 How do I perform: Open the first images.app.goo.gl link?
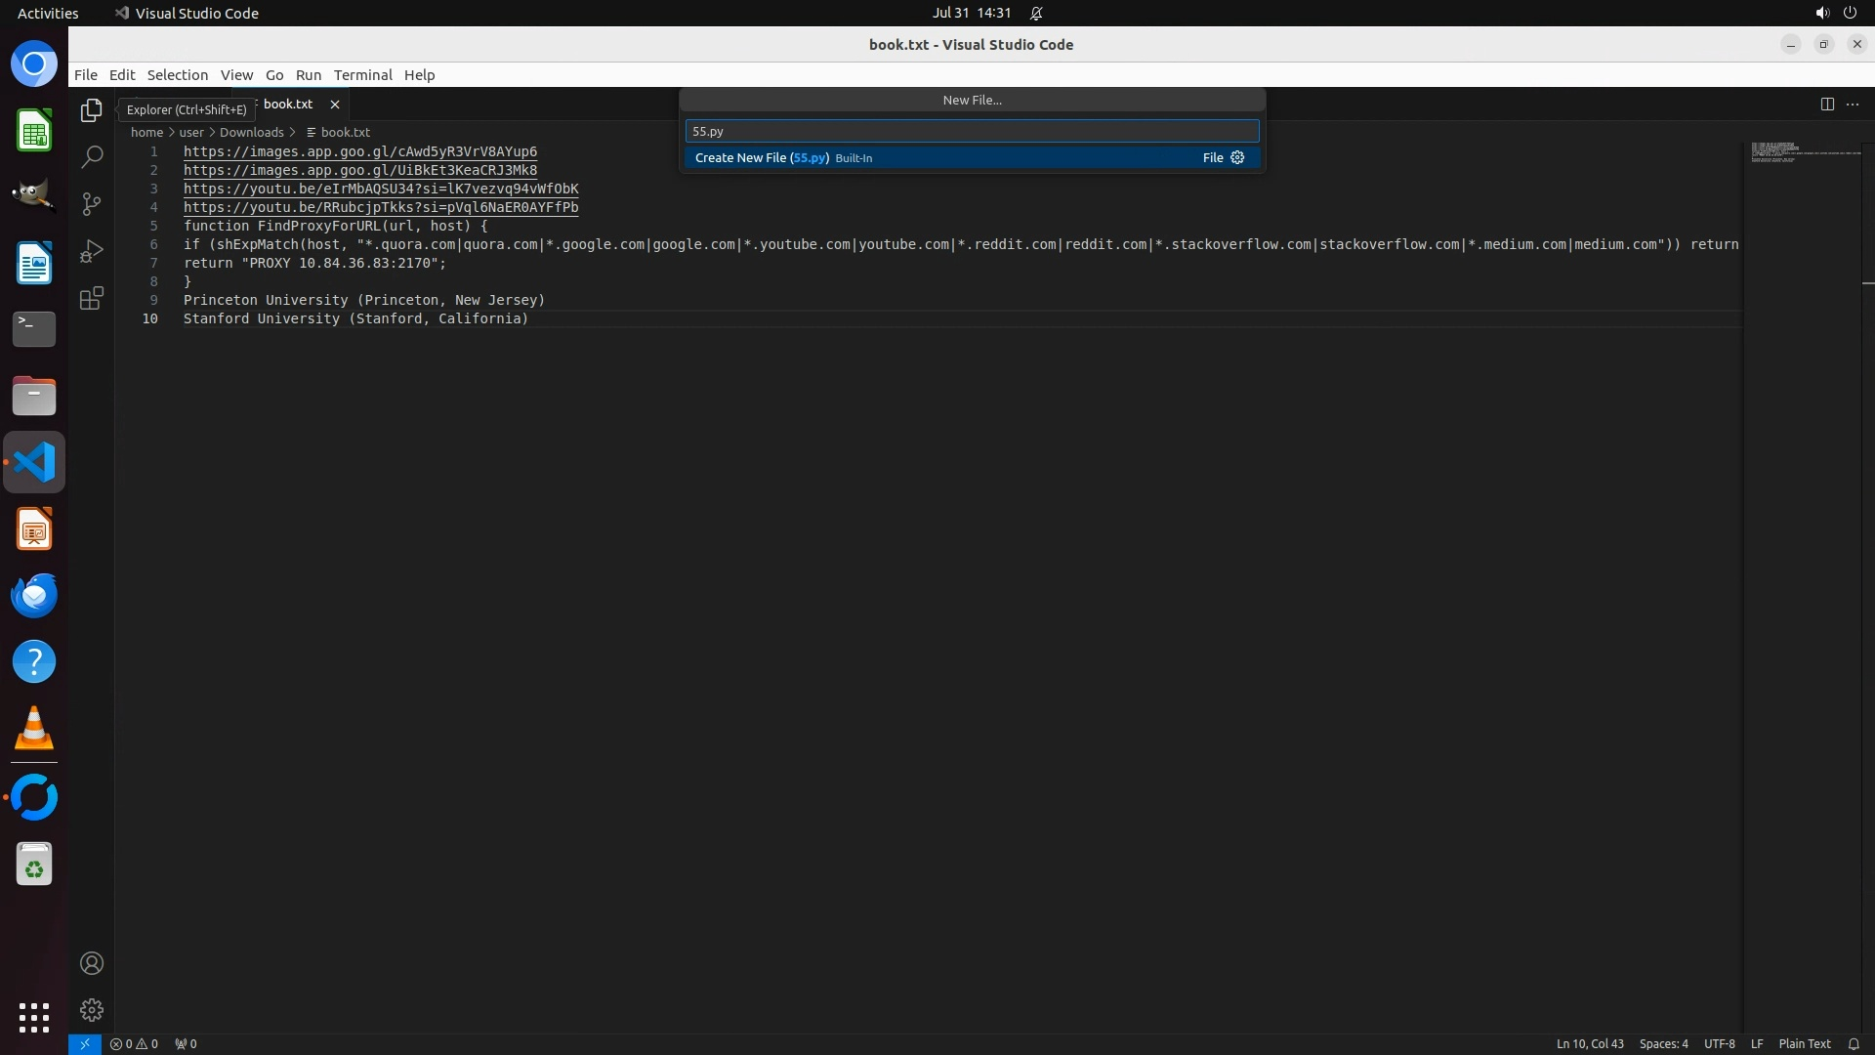click(359, 151)
